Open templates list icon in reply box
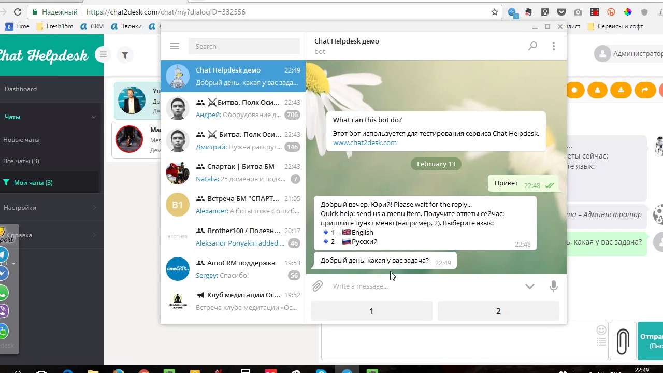The image size is (663, 373). point(601,342)
